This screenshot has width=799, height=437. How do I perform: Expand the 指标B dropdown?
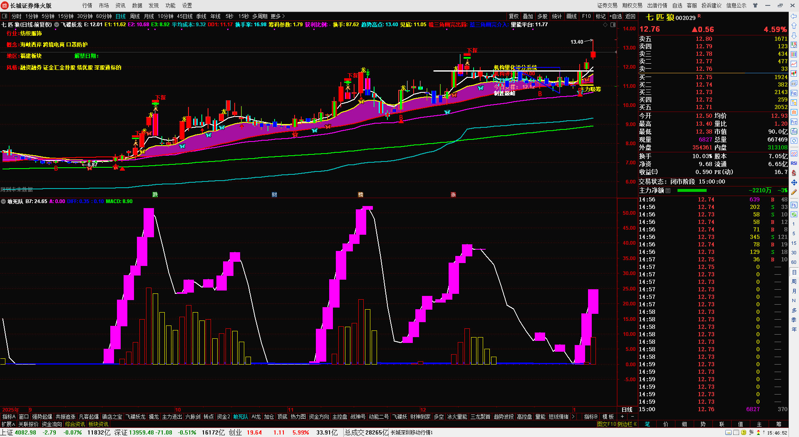(x=591, y=417)
